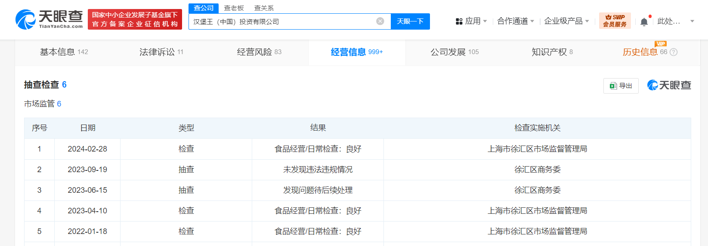The image size is (708, 246).
Task: Click the date 2023-06-15
Action: tap(87, 190)
